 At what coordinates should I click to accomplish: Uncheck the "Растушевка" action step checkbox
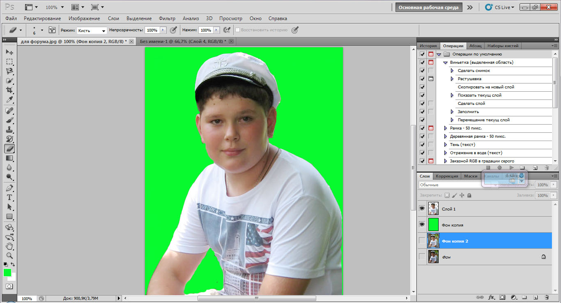[422, 79]
